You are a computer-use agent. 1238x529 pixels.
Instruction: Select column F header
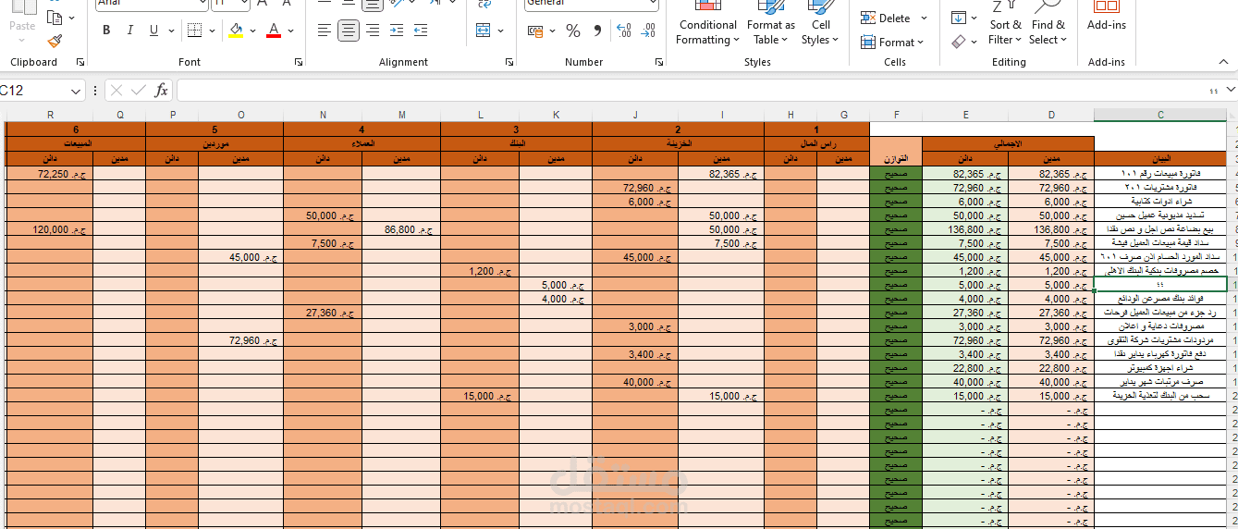pos(896,115)
